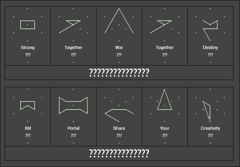240x167 pixels.
Task: Select the War glyph drawing
Action: click(x=119, y=22)
